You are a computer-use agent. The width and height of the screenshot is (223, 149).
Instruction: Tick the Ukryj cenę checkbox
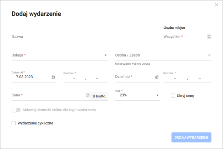(x=173, y=95)
